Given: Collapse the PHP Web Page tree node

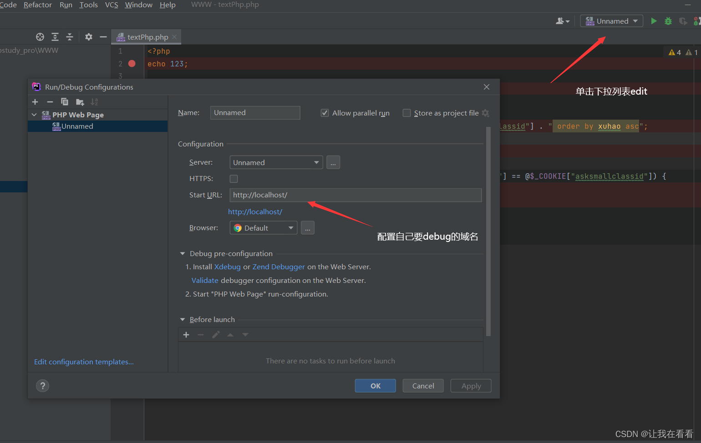Looking at the screenshot, I should tap(34, 115).
